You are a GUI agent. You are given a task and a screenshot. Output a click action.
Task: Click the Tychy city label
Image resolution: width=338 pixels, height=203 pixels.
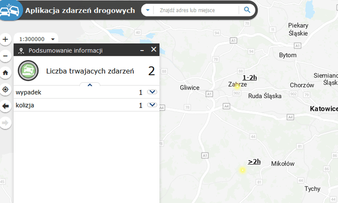pos(312,189)
